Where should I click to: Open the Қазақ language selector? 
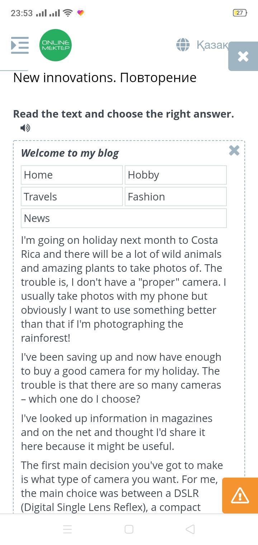212,45
